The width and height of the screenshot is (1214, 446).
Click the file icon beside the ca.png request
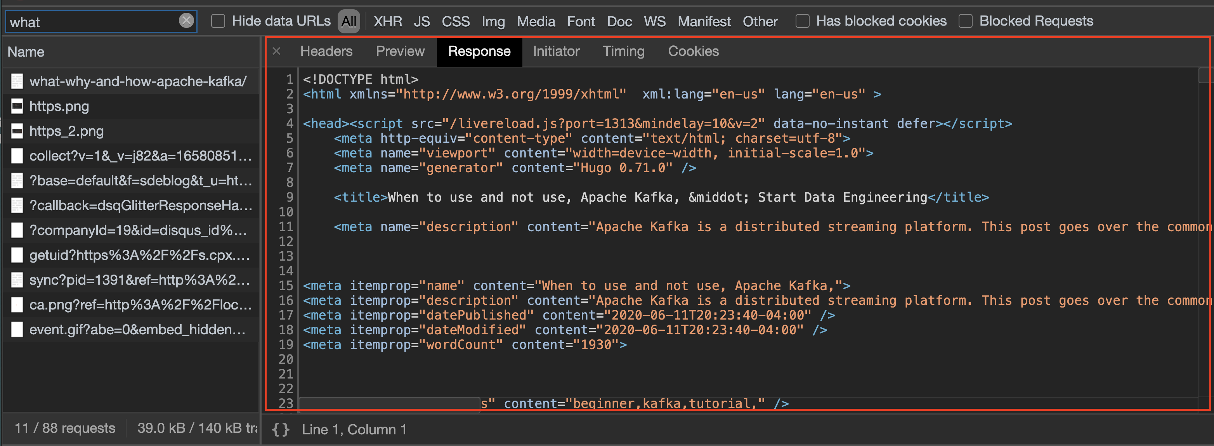tap(17, 305)
